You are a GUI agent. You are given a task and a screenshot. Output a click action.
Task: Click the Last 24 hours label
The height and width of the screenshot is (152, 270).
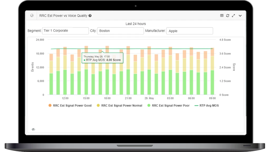point(135,23)
